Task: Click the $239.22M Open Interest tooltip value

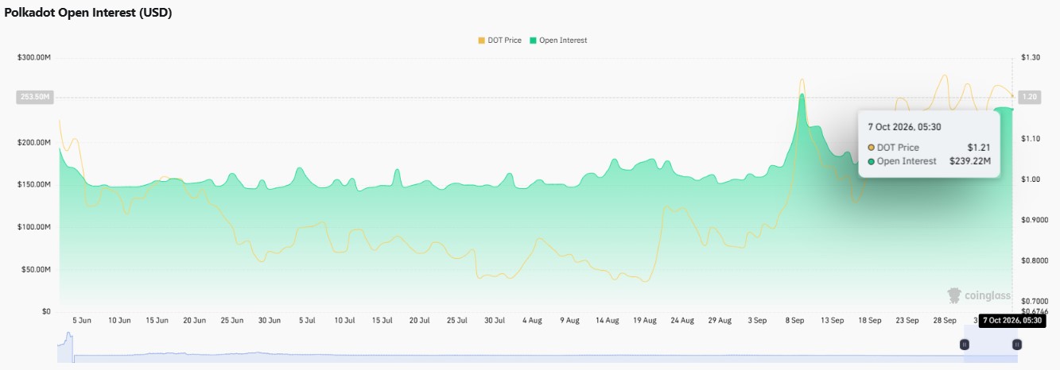Action: (969, 161)
